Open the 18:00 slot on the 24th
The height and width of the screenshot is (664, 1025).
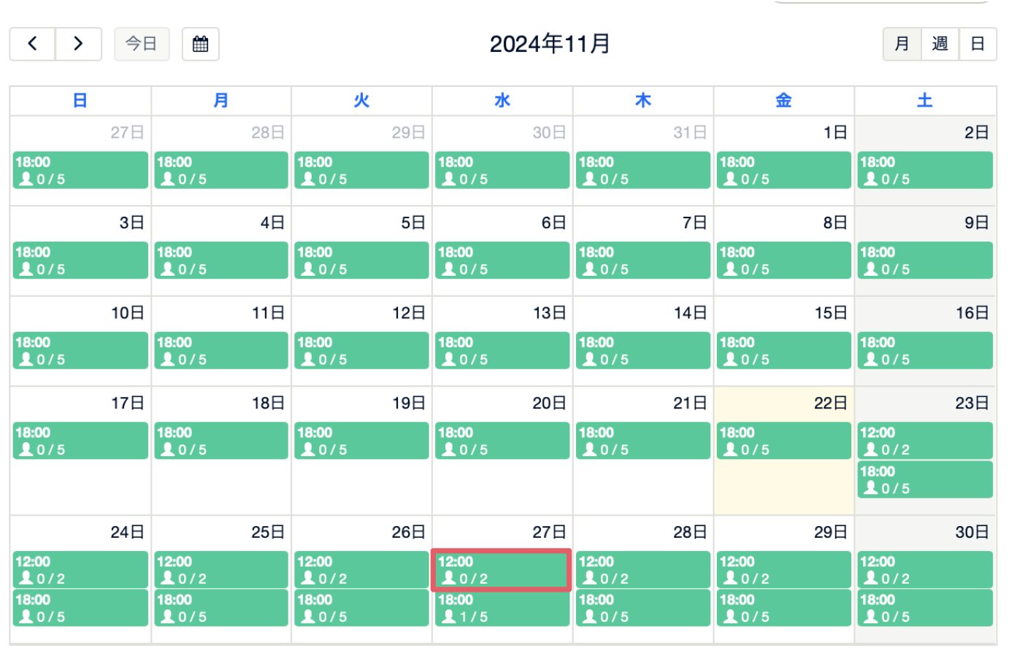(80, 608)
